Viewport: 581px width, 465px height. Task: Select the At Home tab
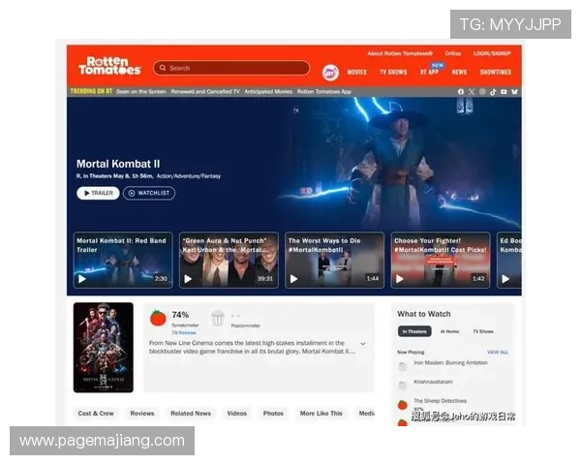click(449, 331)
